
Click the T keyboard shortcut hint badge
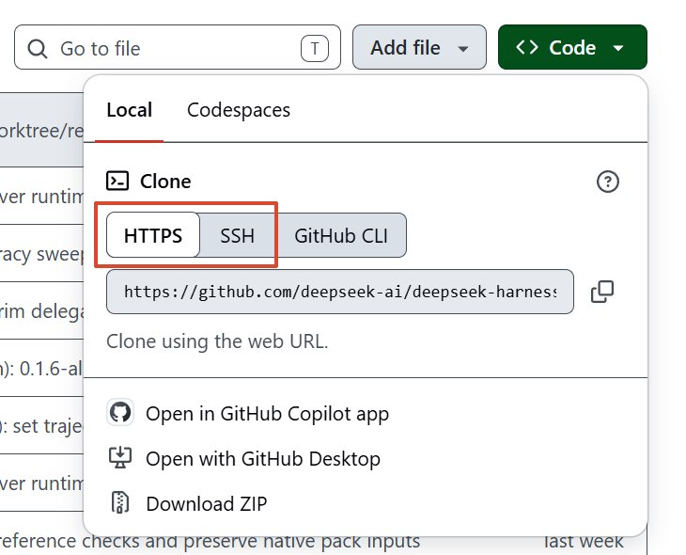tap(315, 48)
